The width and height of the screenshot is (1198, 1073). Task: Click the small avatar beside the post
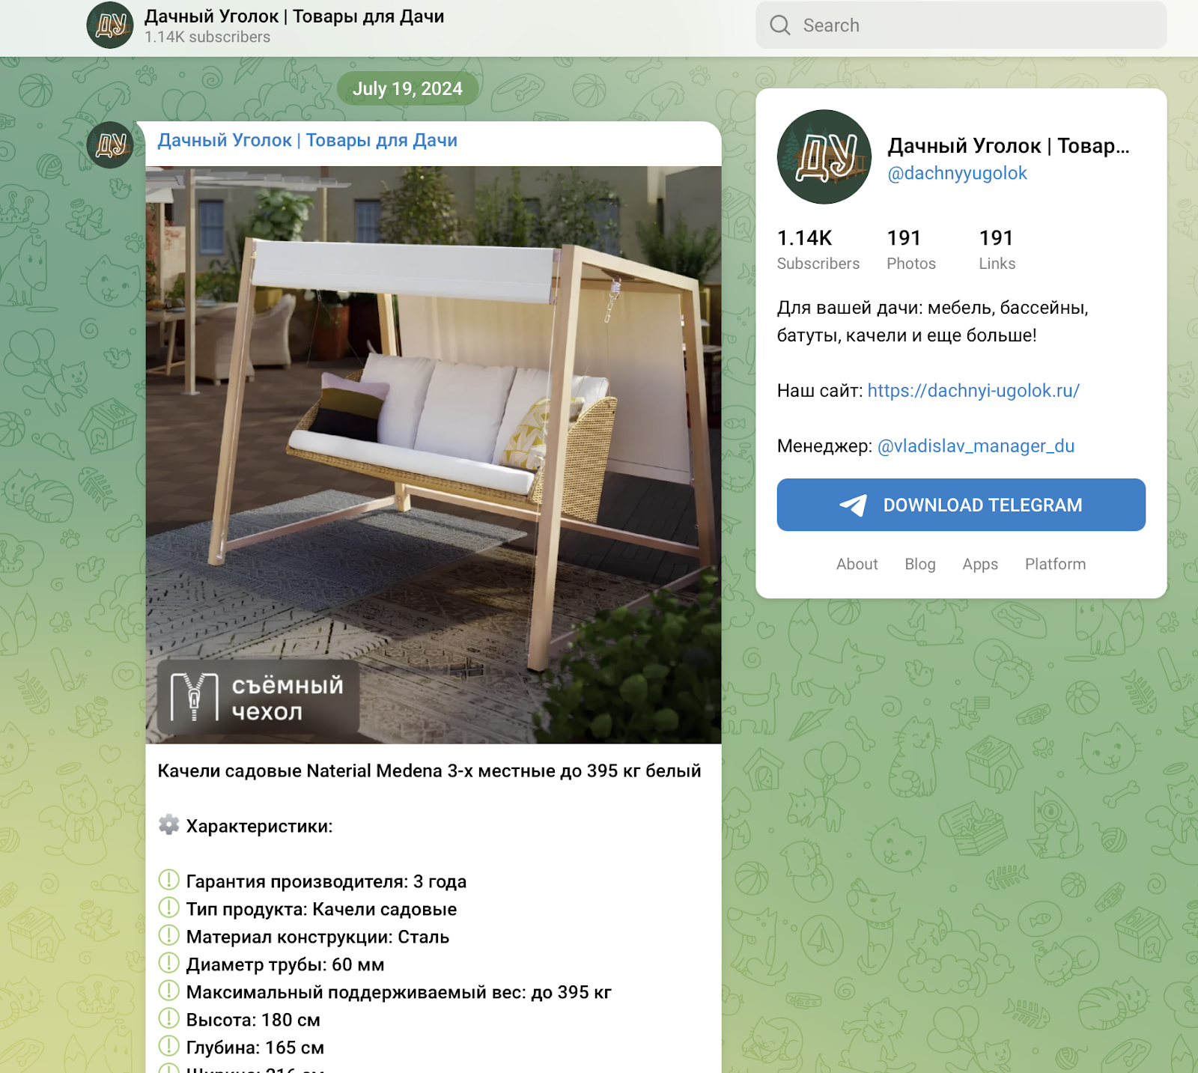110,145
